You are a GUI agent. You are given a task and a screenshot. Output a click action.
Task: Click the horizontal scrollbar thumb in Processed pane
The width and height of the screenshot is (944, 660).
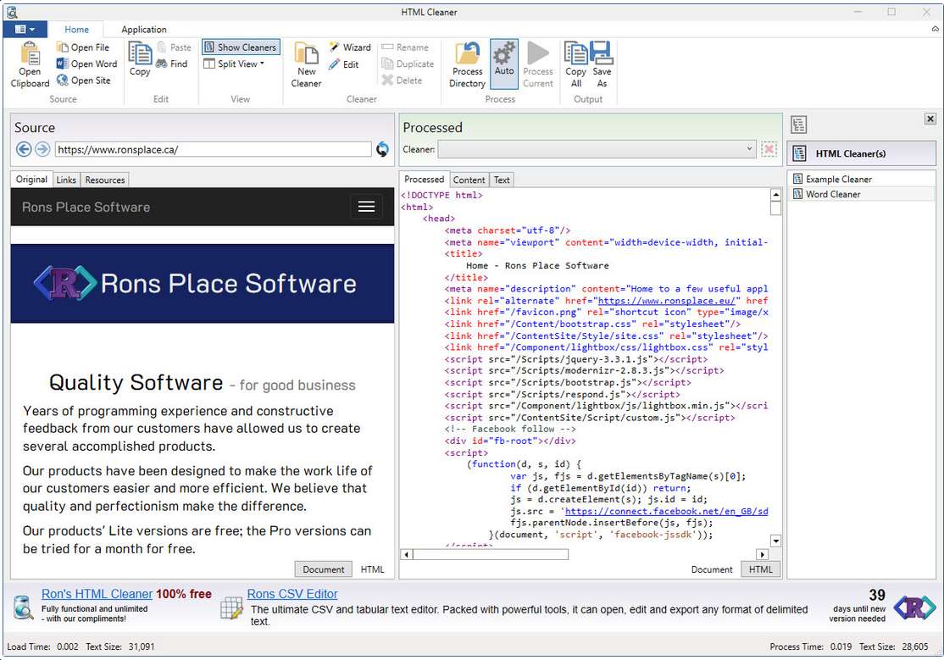pos(491,554)
